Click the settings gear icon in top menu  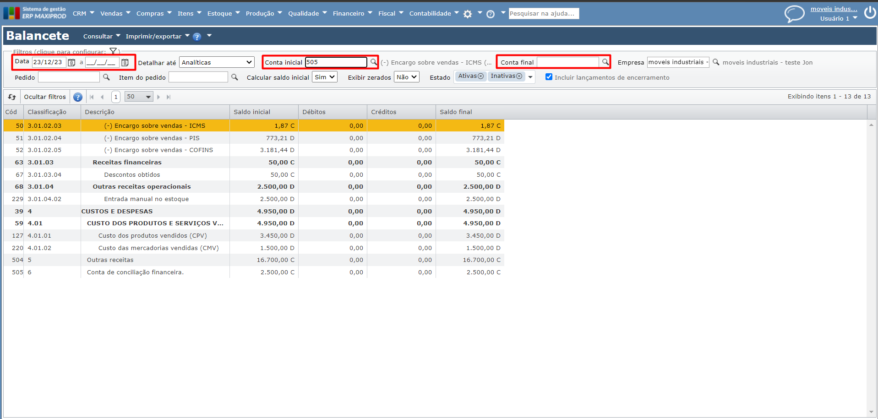coord(467,14)
